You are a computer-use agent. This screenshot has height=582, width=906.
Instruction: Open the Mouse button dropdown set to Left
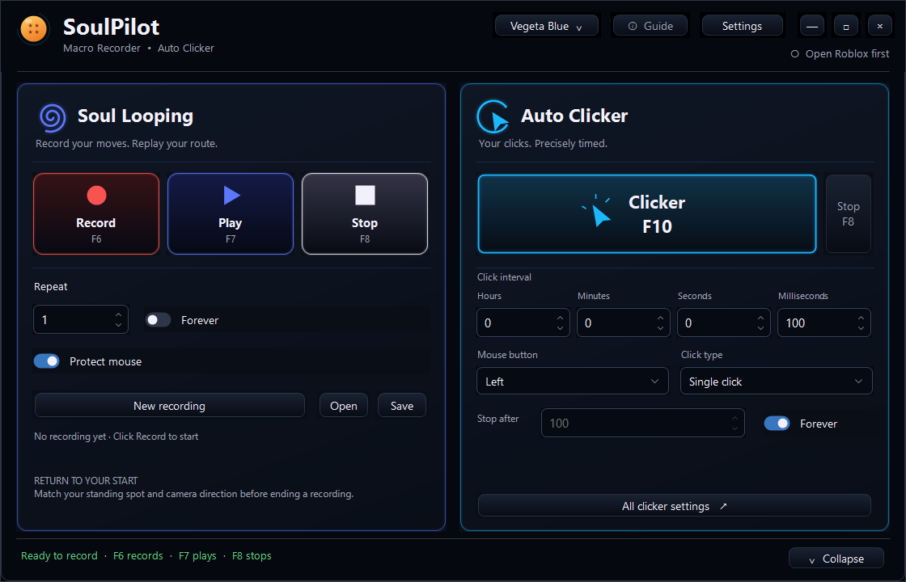[x=573, y=381]
